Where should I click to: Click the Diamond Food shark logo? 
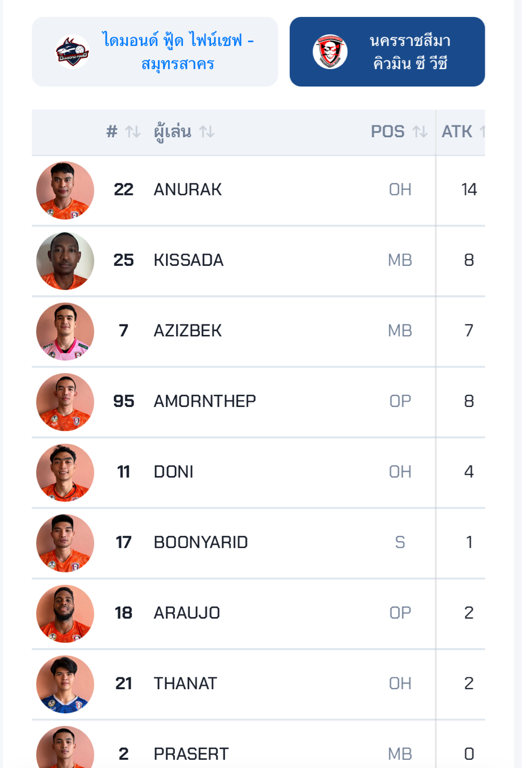[x=72, y=52]
